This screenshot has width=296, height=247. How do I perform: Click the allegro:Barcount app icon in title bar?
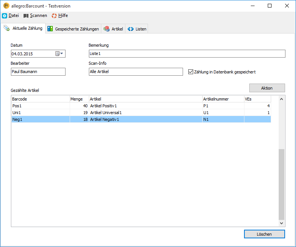pyautogui.click(x=6, y=6)
